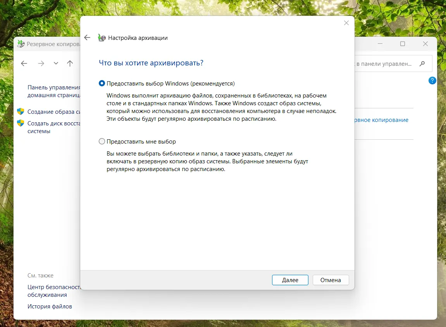Screen dimensions: 446x327
Task: Cancel the wizard with the Отмена button
Action: click(331, 280)
